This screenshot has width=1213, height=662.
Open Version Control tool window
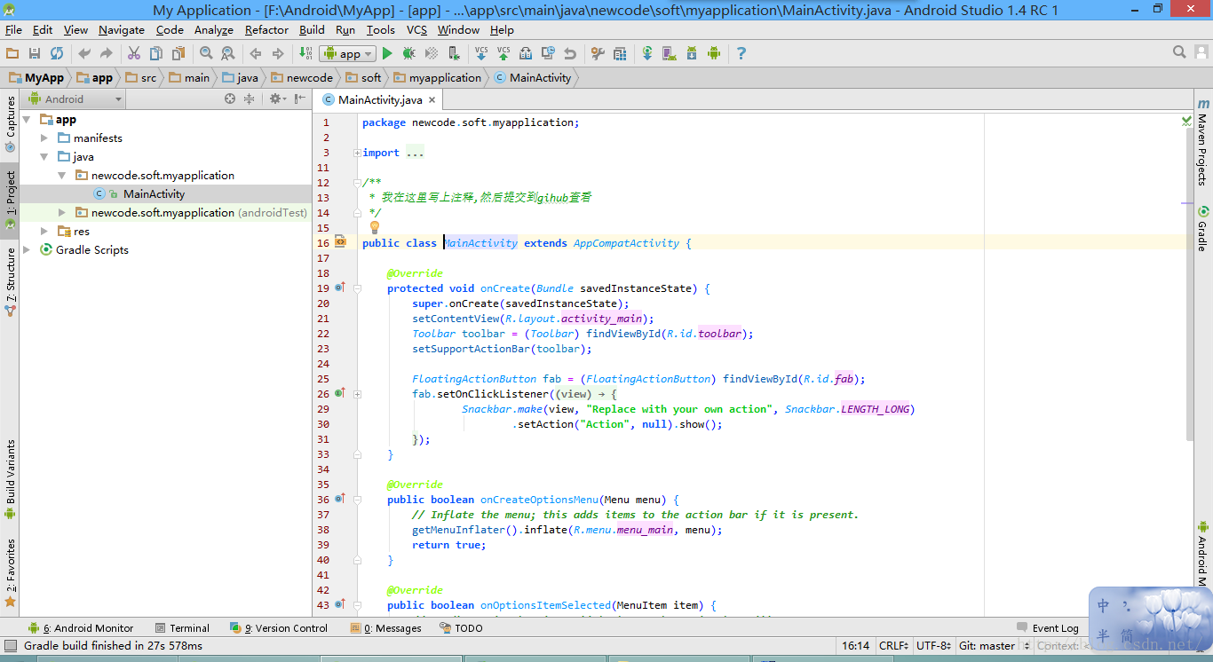[x=279, y=627]
